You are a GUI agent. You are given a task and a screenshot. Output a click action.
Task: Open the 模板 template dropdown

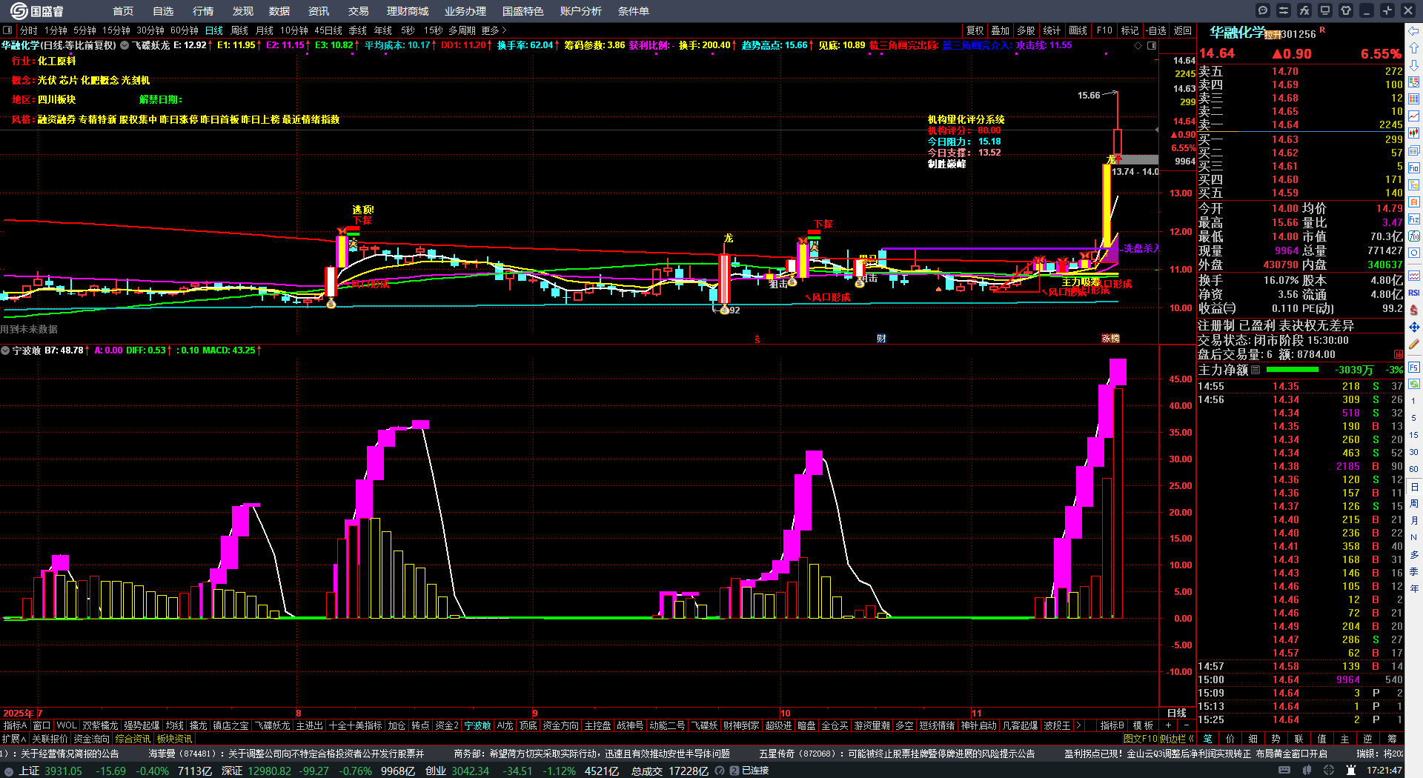tap(1143, 725)
